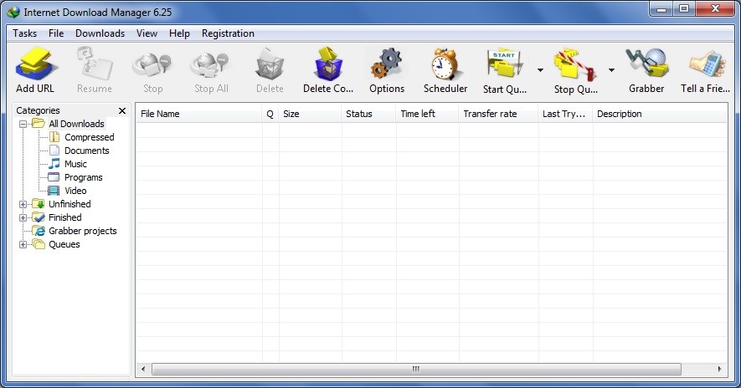Open the Help menu
Screen dimensions: 741x388
click(x=179, y=33)
